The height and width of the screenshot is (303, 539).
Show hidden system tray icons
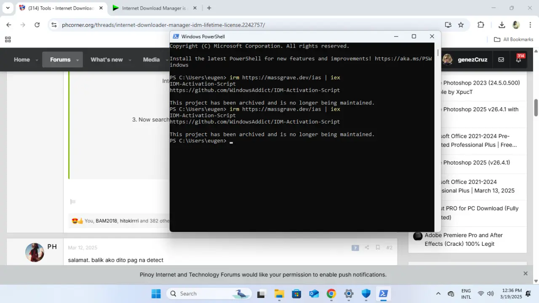coord(438,294)
